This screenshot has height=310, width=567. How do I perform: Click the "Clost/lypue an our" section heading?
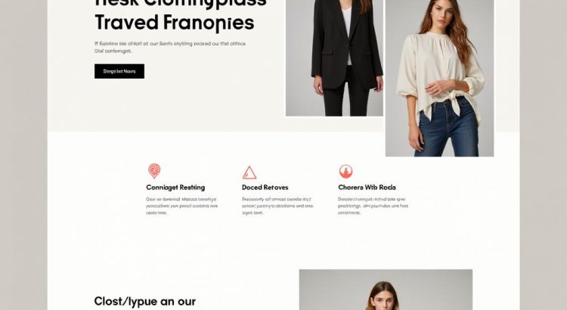145,302
